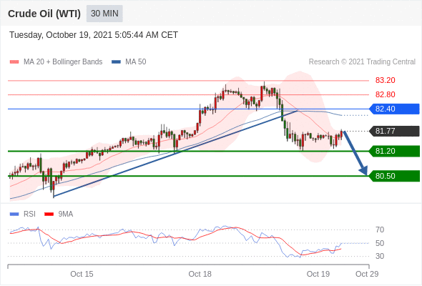Screen dimensions: 422x286
Task: Click the 9MA red legend swatch
Action: 49,214
